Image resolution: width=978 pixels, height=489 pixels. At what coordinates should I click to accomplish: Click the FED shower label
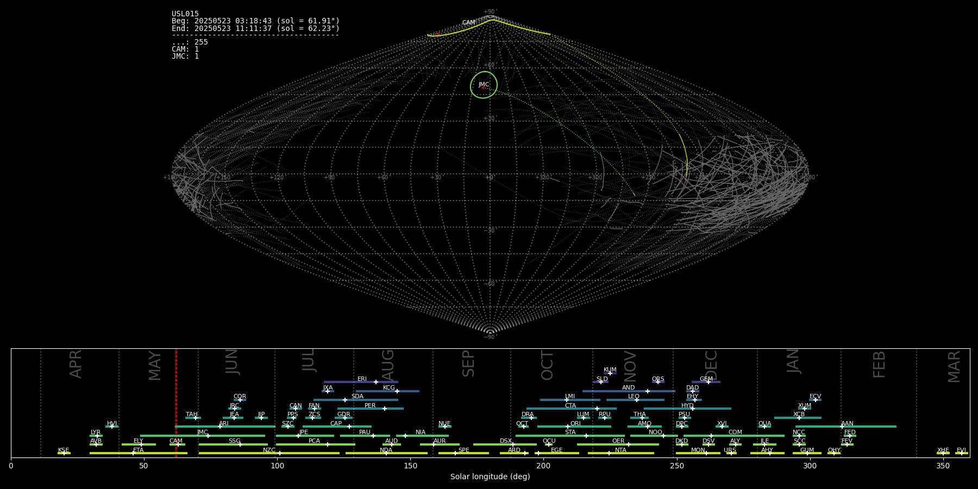850,432
